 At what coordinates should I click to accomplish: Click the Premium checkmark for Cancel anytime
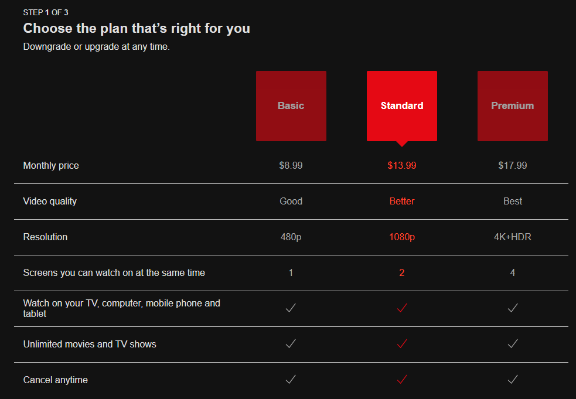[x=512, y=380]
